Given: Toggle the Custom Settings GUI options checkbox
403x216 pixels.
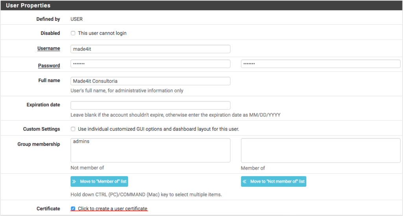Looking at the screenshot, I should [x=73, y=129].
